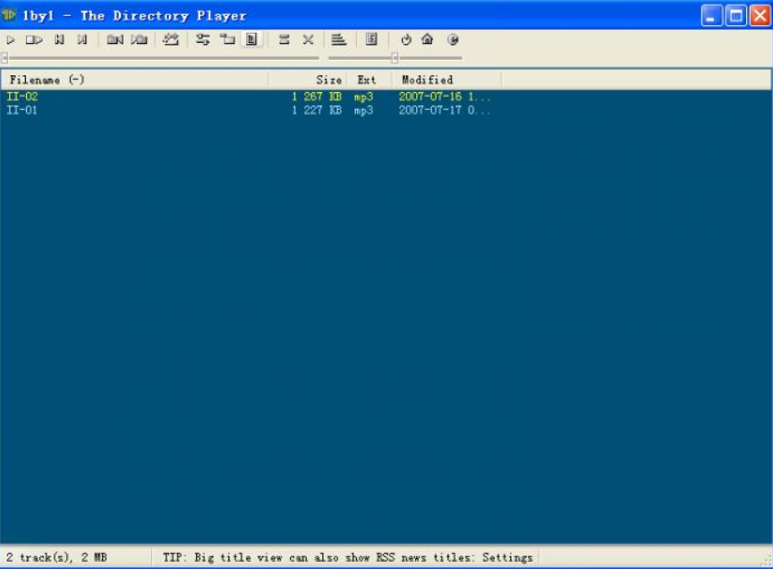Sort list by the Filename column header
The image size is (773, 569).
[x=47, y=80]
